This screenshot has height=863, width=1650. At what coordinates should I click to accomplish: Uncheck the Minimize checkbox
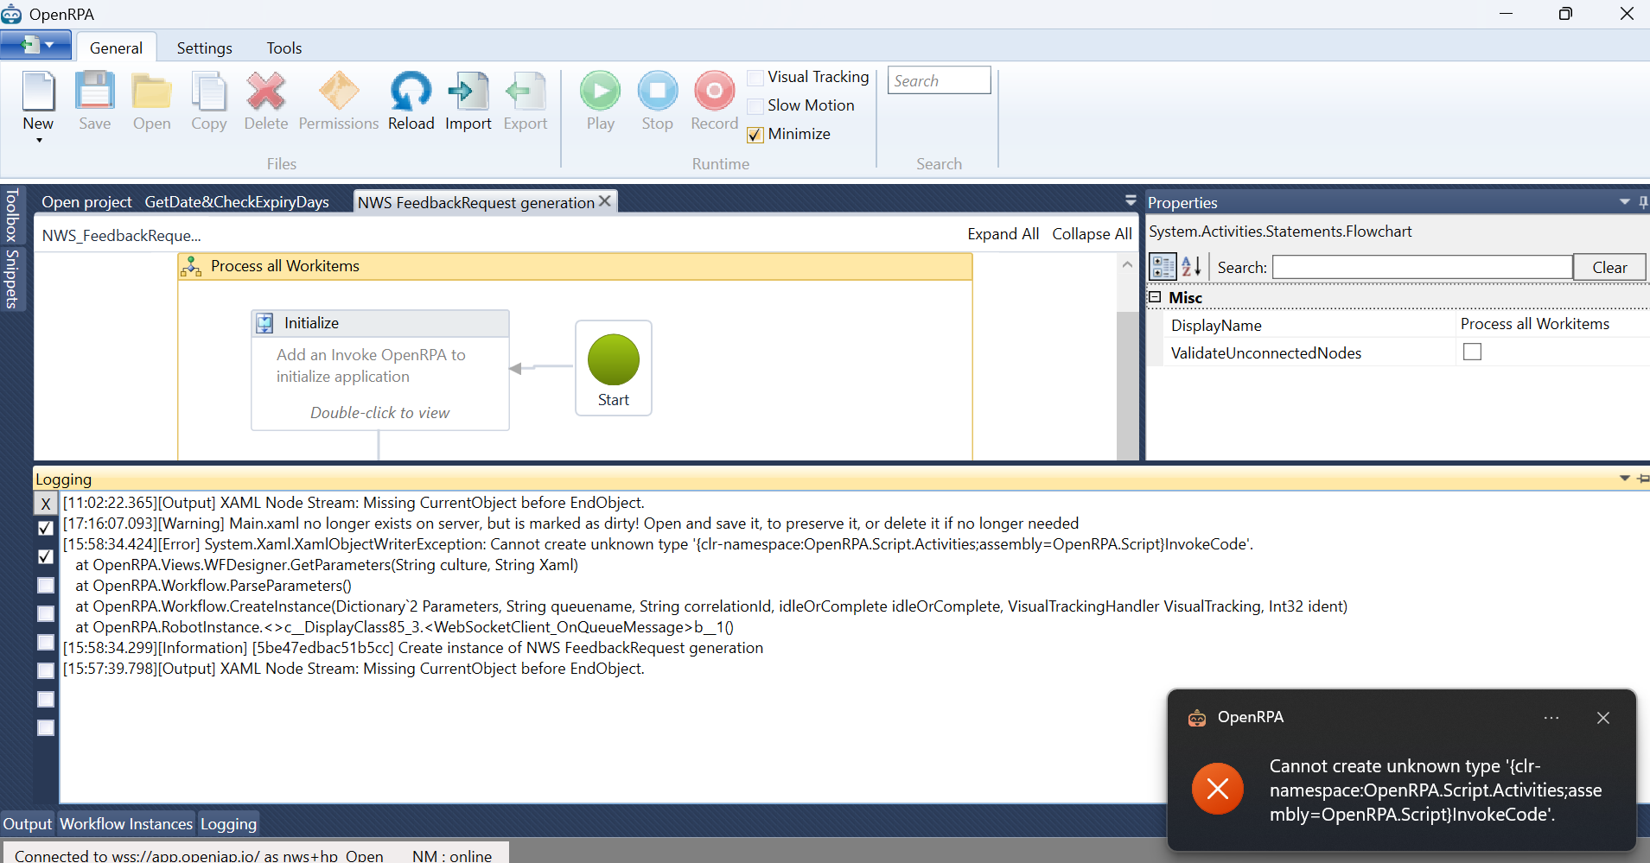point(755,135)
